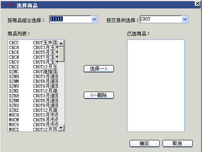Select the CRCZ row
This screenshot has width=202, height=152.
33,67
